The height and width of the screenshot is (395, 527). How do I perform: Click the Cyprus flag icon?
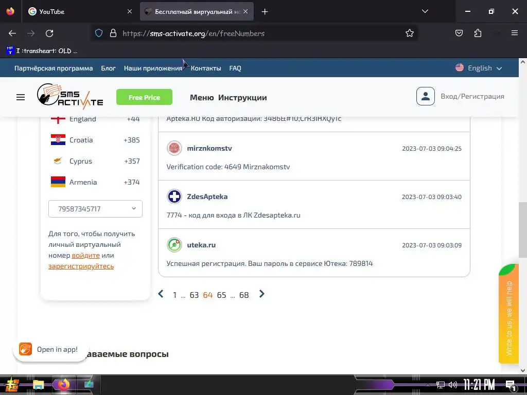58,161
